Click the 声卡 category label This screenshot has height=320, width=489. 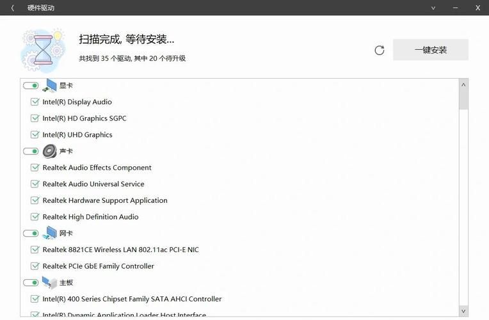point(66,151)
